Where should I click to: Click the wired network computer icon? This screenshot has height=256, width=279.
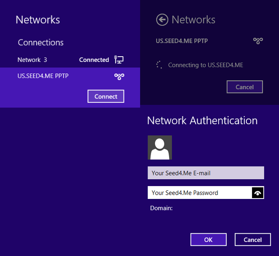(x=119, y=60)
